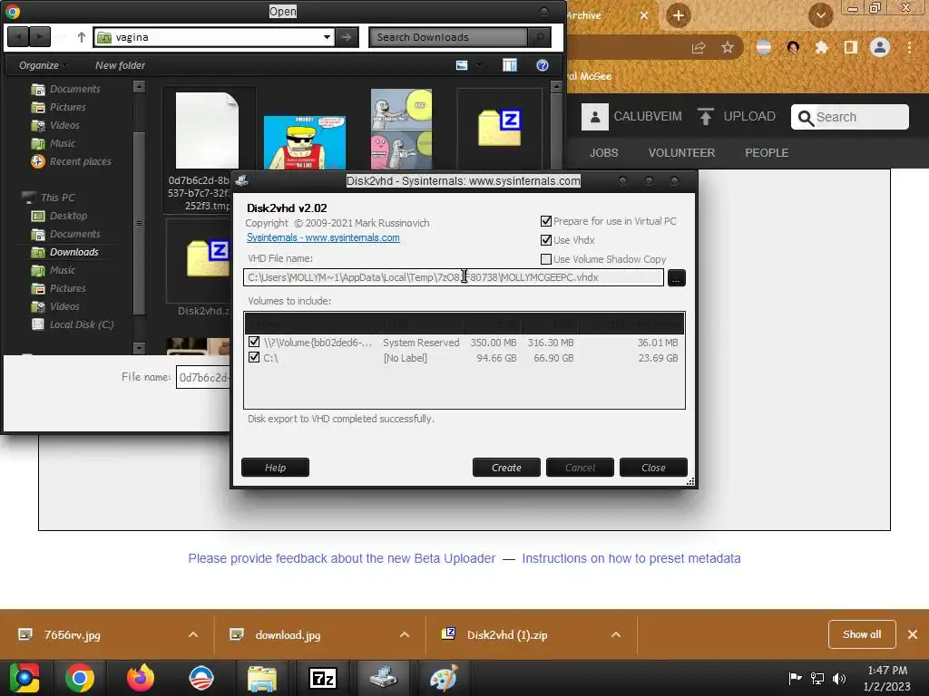Toggle Chrome side panel icon
This screenshot has width=929, height=696.
pyautogui.click(x=851, y=47)
